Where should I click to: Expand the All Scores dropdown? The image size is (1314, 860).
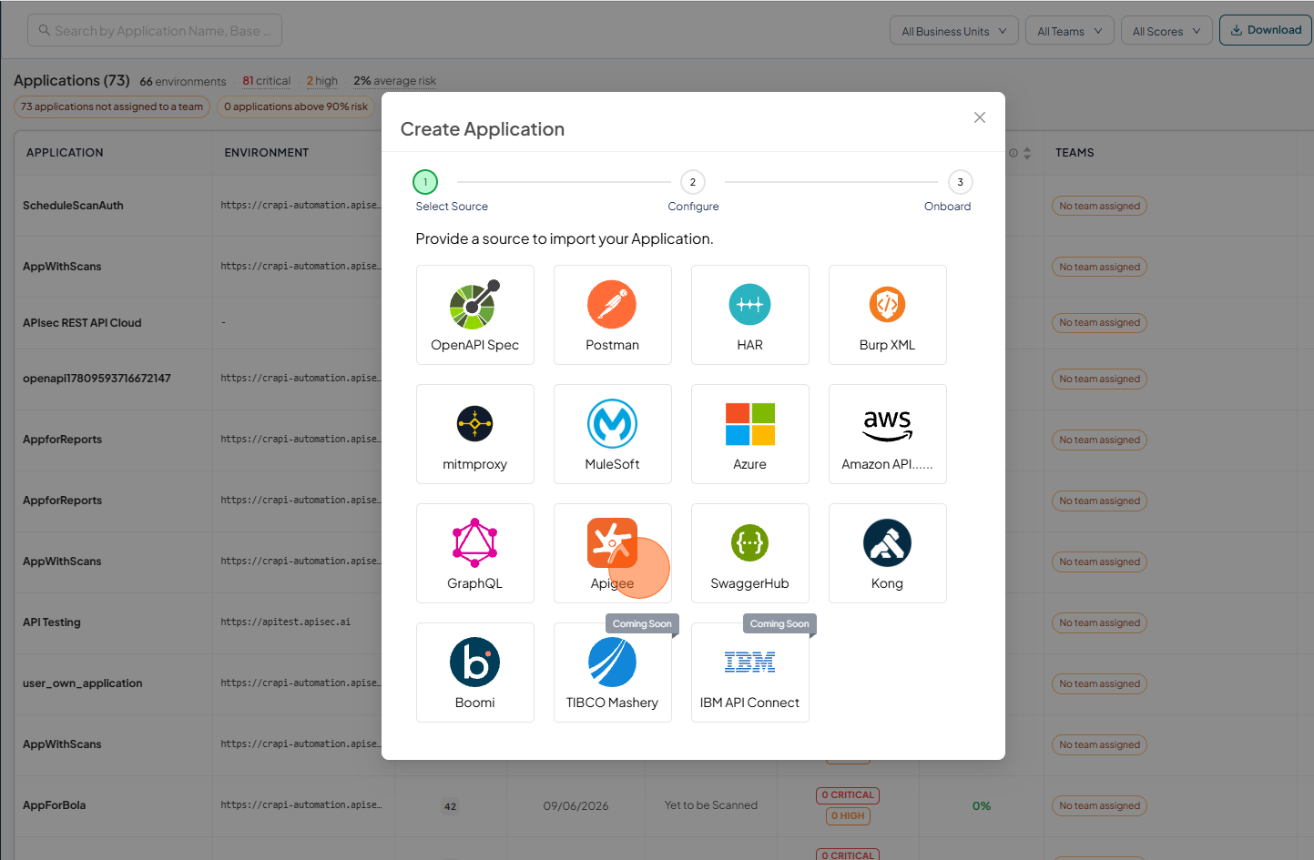click(1166, 31)
